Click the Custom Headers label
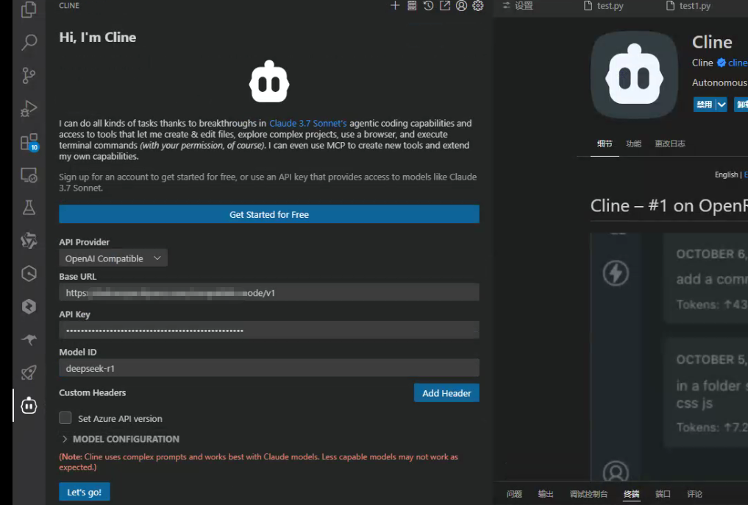This screenshot has width=748, height=505. pos(93,392)
